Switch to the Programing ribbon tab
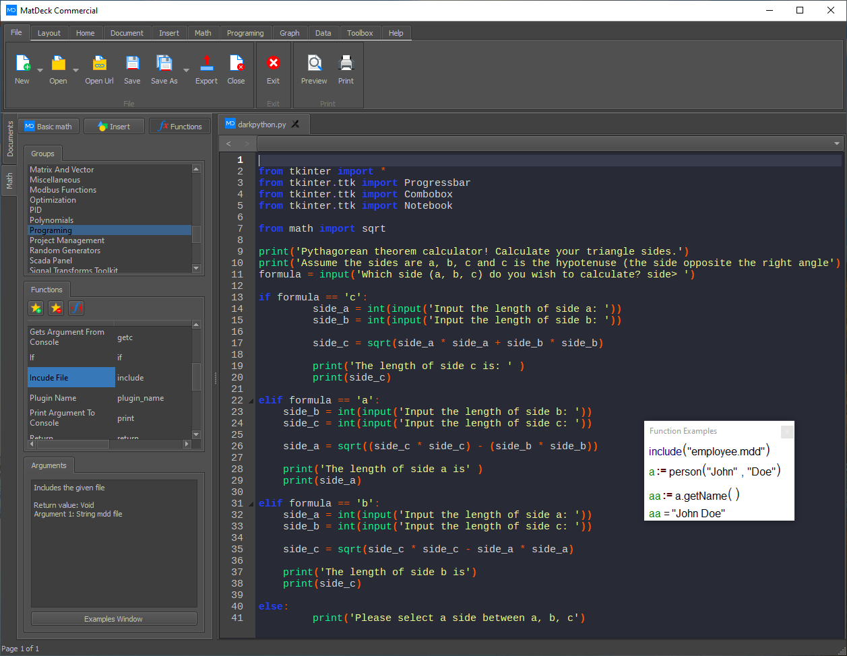Screen dimensions: 847x656 [x=245, y=32]
